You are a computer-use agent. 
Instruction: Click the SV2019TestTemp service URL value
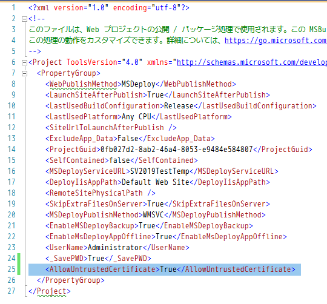tap(160, 171)
